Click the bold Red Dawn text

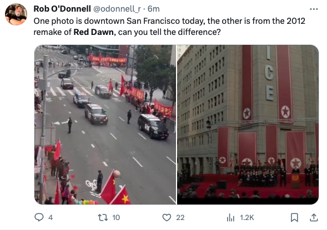[94, 32]
